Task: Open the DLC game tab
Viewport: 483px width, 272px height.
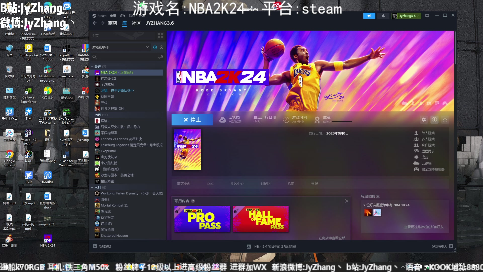Action: tap(210, 184)
